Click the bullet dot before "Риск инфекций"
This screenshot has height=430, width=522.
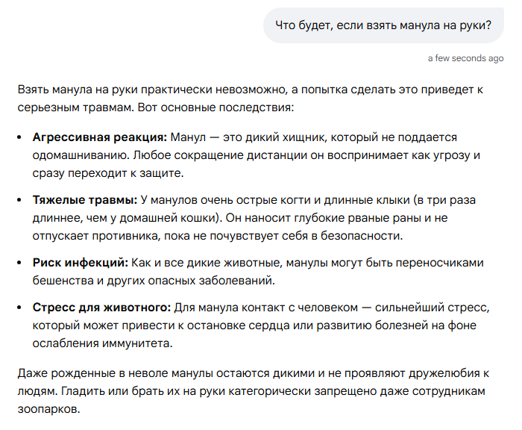click(x=19, y=263)
